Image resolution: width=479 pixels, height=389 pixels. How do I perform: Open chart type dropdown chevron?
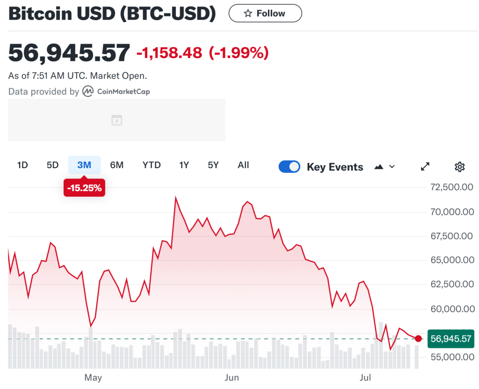pyautogui.click(x=392, y=167)
